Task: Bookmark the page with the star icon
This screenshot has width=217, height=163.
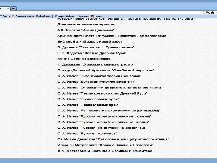Action: 204,12
